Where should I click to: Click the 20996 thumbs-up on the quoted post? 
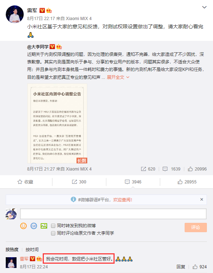[x=190, y=169]
